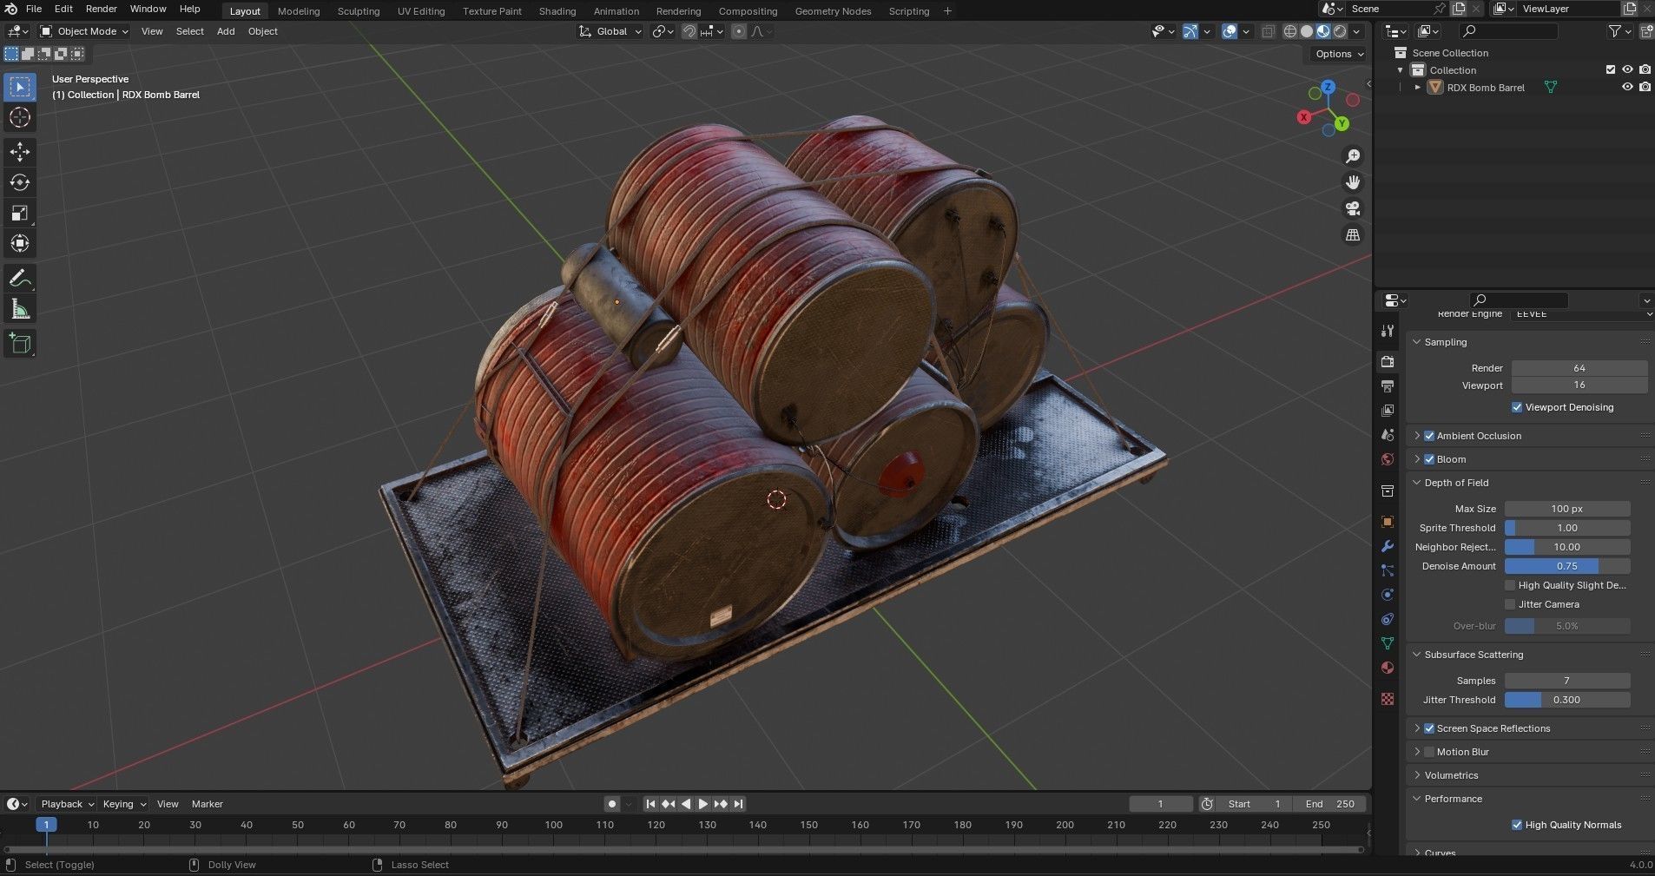
Task: Open the View Layer properties tab
Action: coord(1388,410)
